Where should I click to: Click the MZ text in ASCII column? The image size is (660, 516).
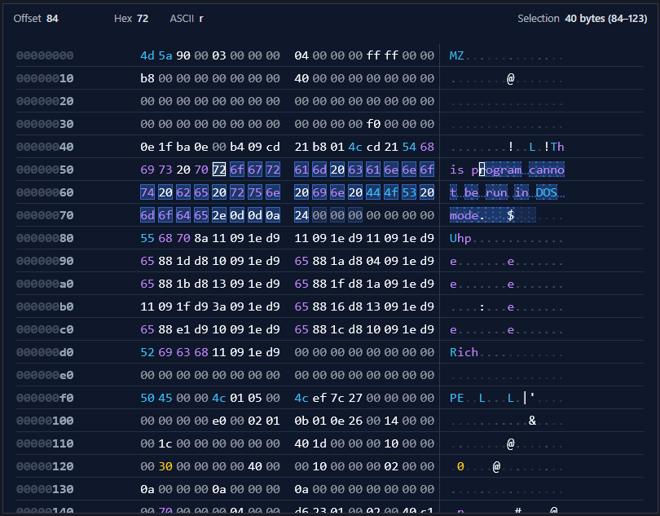click(456, 55)
